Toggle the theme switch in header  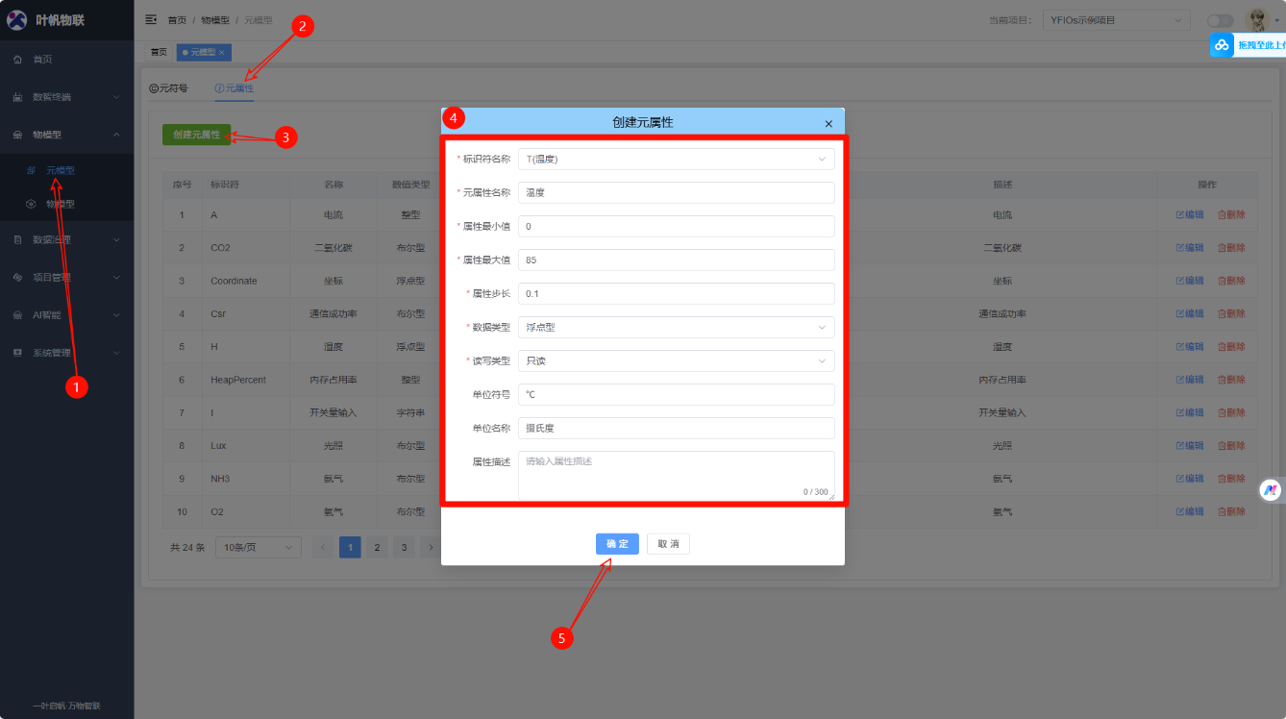click(x=1220, y=20)
